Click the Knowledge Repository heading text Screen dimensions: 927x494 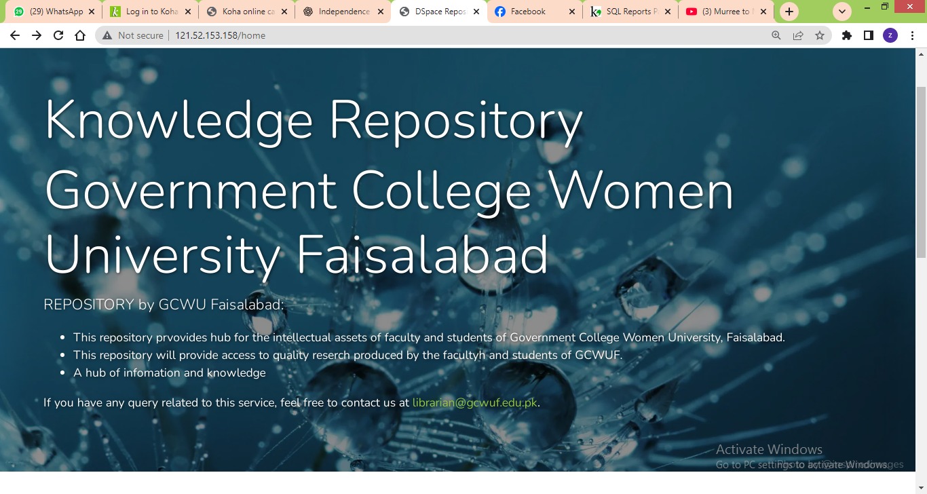click(314, 121)
